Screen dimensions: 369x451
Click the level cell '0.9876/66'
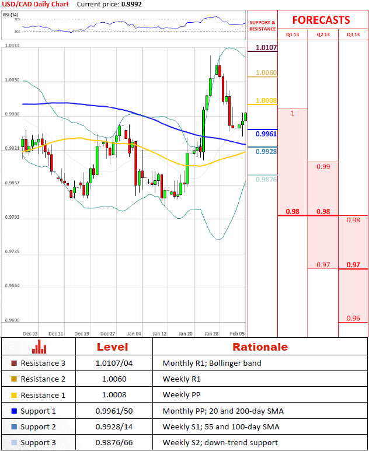(x=114, y=443)
